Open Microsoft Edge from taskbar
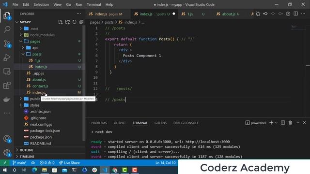 tap(34, 170)
